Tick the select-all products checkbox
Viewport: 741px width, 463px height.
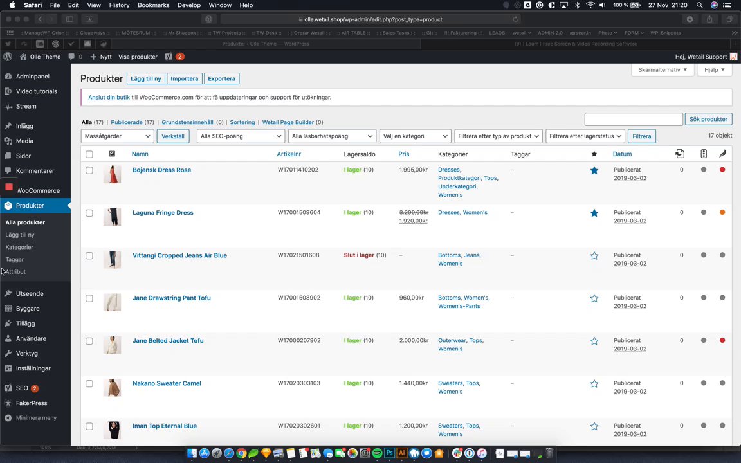click(89, 154)
